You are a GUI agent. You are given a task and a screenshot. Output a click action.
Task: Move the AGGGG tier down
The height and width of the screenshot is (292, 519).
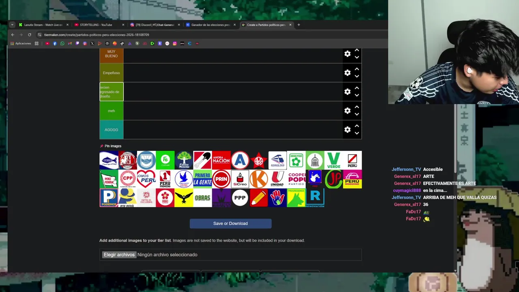tap(357, 133)
